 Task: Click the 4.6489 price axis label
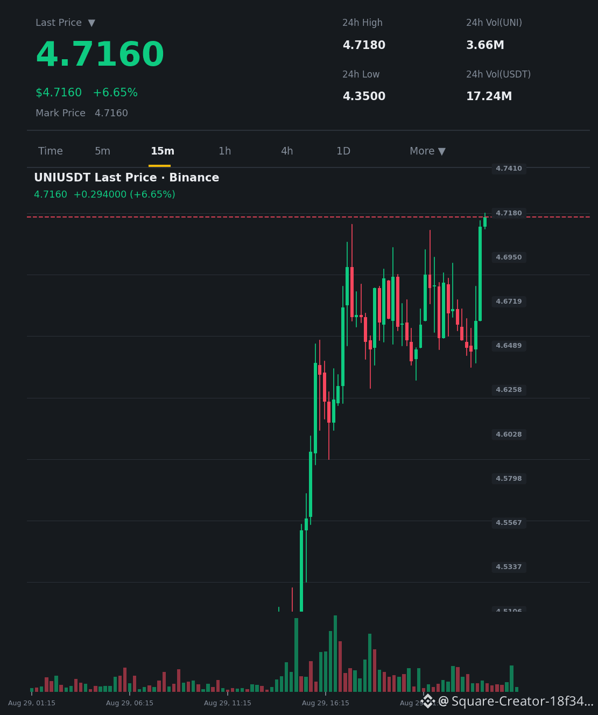point(509,346)
